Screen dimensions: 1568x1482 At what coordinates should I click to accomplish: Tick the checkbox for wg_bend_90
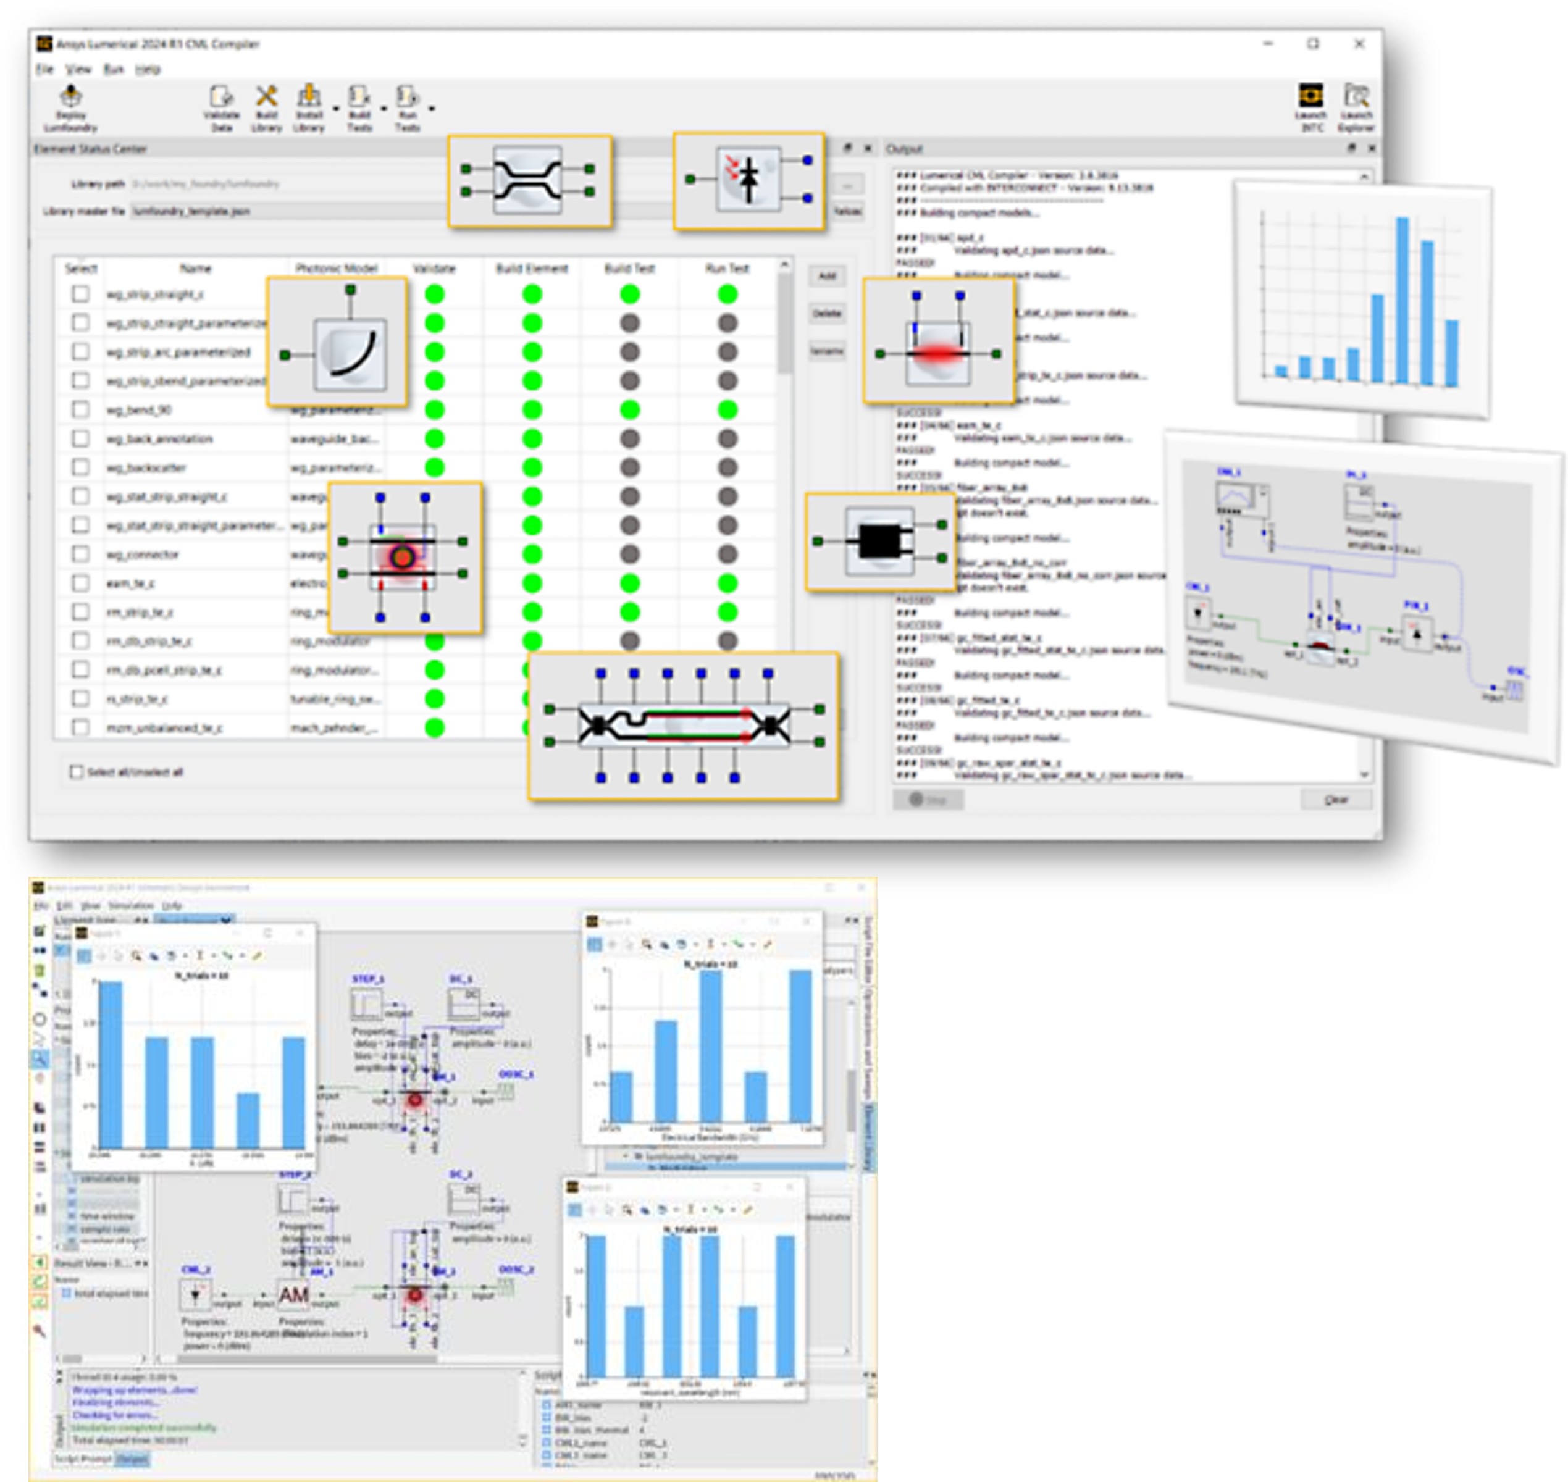(80, 409)
